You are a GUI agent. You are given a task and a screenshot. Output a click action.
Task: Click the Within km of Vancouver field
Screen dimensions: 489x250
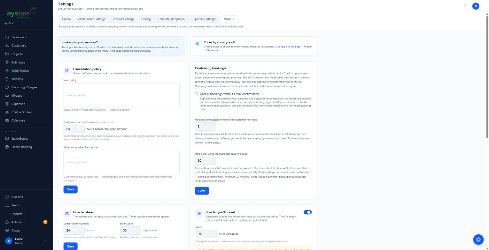[206, 234]
